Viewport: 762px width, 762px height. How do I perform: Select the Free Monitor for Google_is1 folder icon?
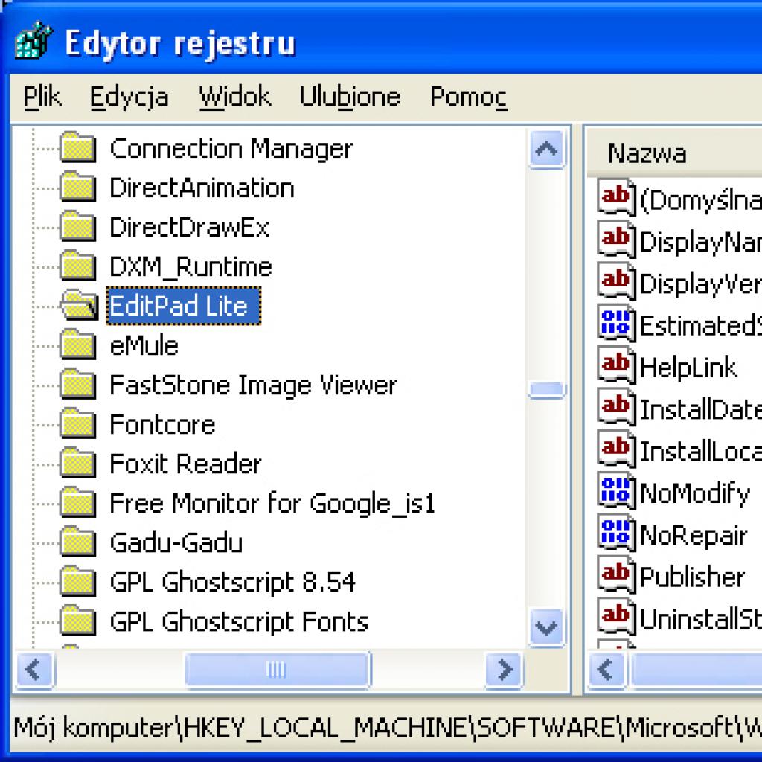(x=77, y=502)
